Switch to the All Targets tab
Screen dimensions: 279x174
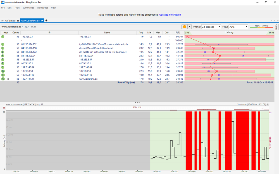pyautogui.click(x=10, y=21)
